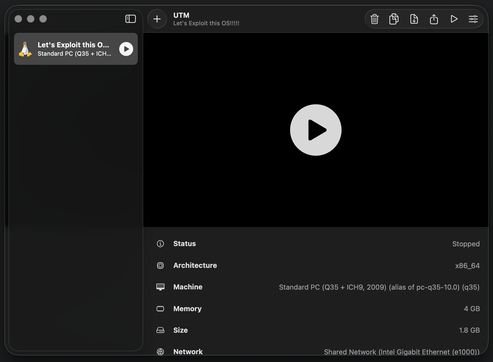The height and width of the screenshot is (362, 493).
Task: Click the Let's Exploit this OS!!!!! subtitle
Action: [206, 23]
